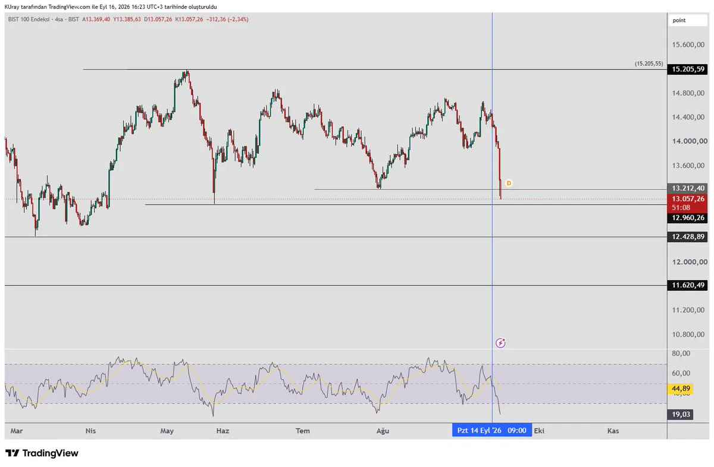Click the purple lightning event icon
This screenshot has width=714, height=467.
point(501,343)
